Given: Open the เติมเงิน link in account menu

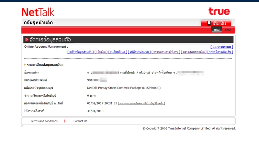Looking at the screenshot, I should pos(101,52).
